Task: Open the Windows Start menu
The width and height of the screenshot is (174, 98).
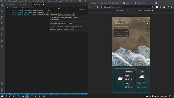Action: (2, 96)
